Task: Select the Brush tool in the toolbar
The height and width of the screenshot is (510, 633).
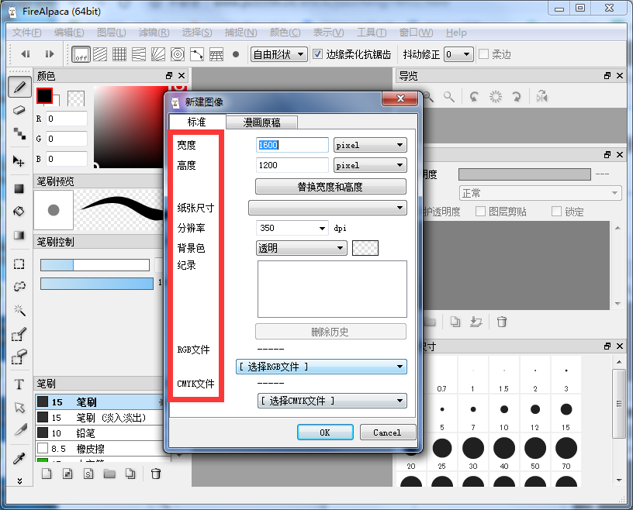Action: tap(19, 87)
